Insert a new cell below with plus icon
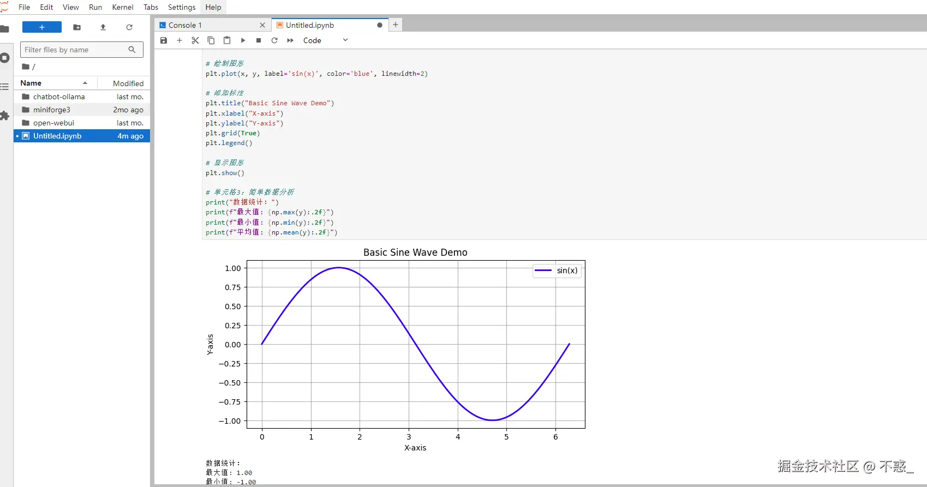927x487 pixels. pos(180,40)
